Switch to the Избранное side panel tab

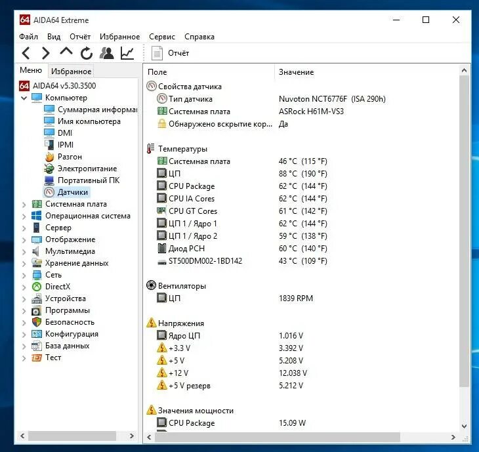pyautogui.click(x=71, y=71)
